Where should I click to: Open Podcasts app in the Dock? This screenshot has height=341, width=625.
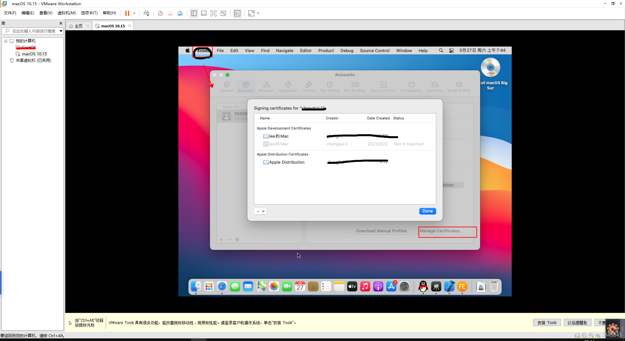[x=378, y=287]
